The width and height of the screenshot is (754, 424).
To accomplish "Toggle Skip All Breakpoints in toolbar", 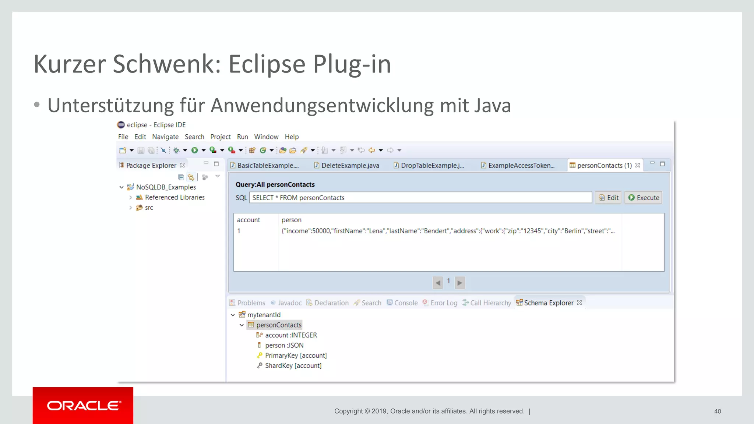I will tap(163, 150).
